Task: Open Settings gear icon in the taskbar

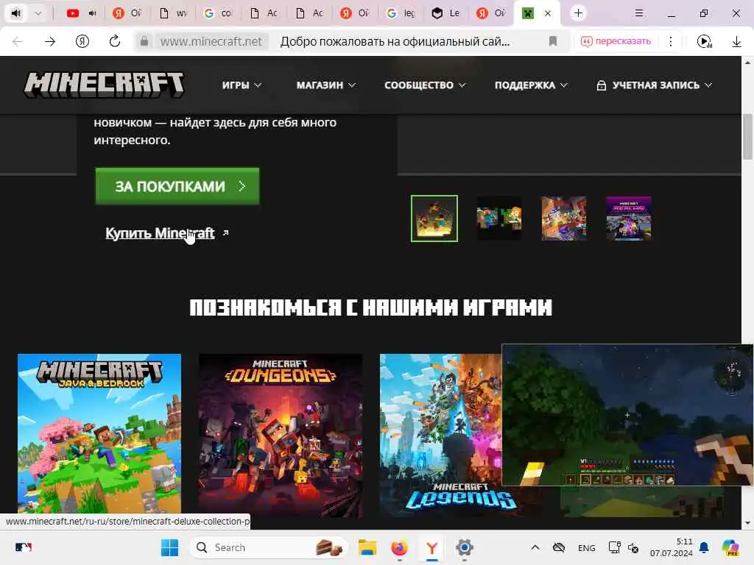Action: click(x=464, y=547)
